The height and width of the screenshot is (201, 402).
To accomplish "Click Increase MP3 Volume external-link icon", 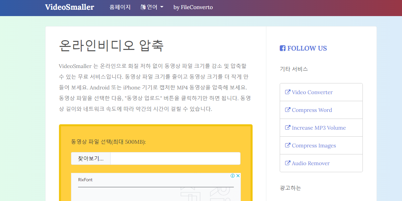I will 287,127.
